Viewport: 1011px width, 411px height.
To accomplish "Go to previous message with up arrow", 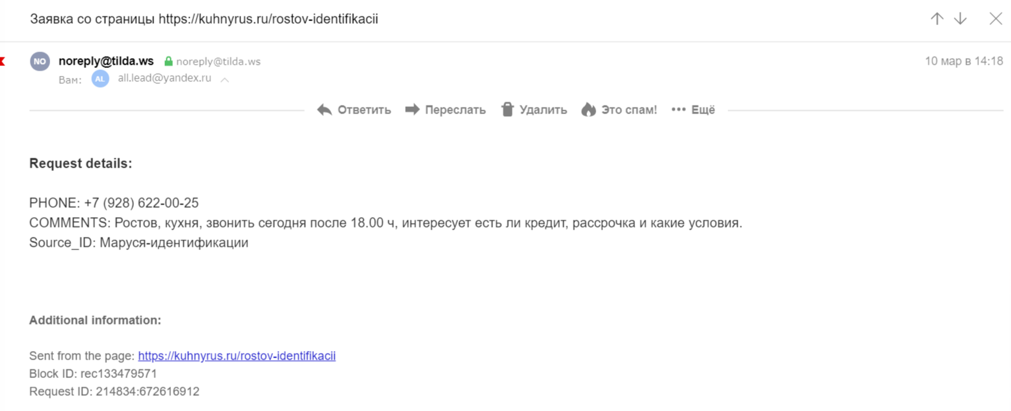I will [x=936, y=18].
